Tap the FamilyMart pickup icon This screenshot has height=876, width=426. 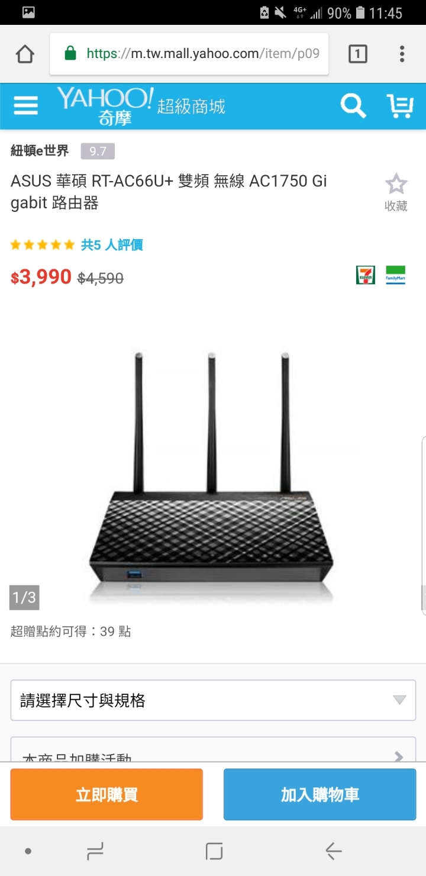pyautogui.click(x=396, y=275)
